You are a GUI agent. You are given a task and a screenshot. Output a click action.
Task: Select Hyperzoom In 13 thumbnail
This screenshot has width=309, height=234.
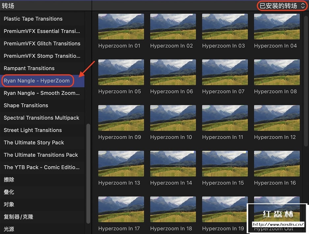pos(121,163)
